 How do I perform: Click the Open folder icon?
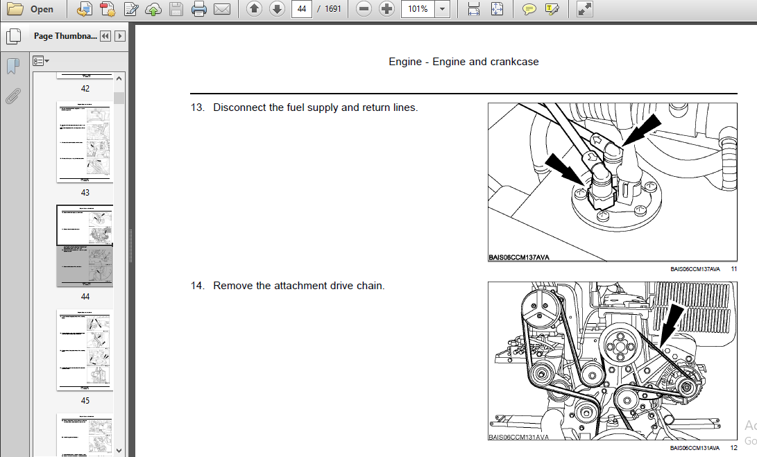[x=15, y=9]
